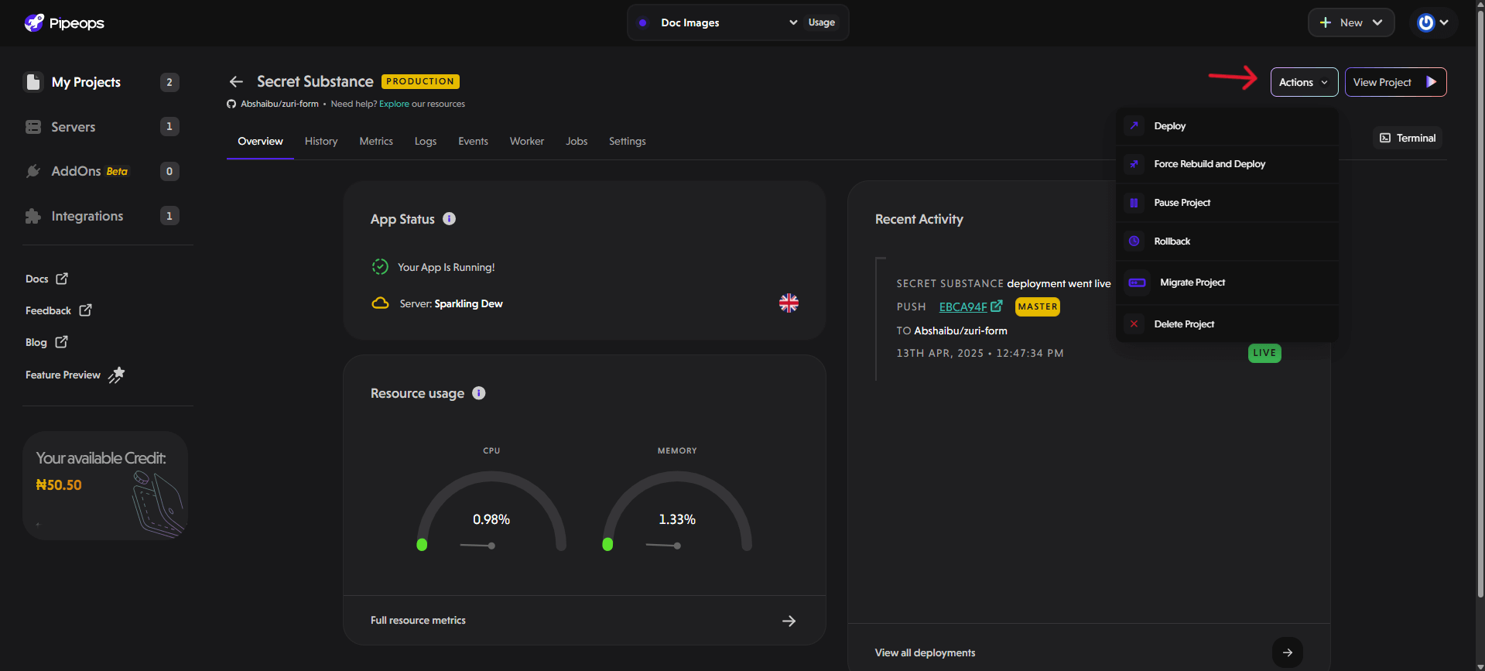
Task: Switch to the Overview tab
Action: click(x=260, y=141)
